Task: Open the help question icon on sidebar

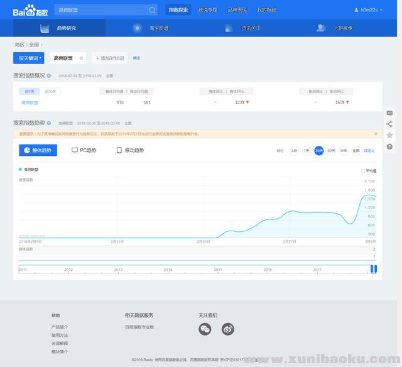Action: (x=389, y=146)
